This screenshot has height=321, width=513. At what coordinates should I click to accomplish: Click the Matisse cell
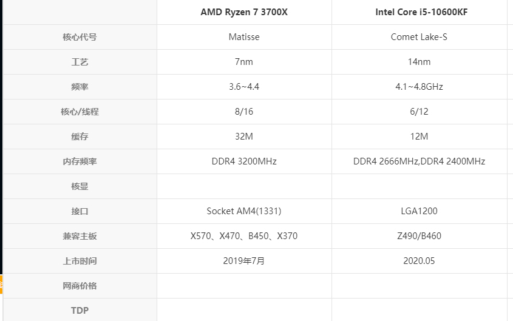244,37
